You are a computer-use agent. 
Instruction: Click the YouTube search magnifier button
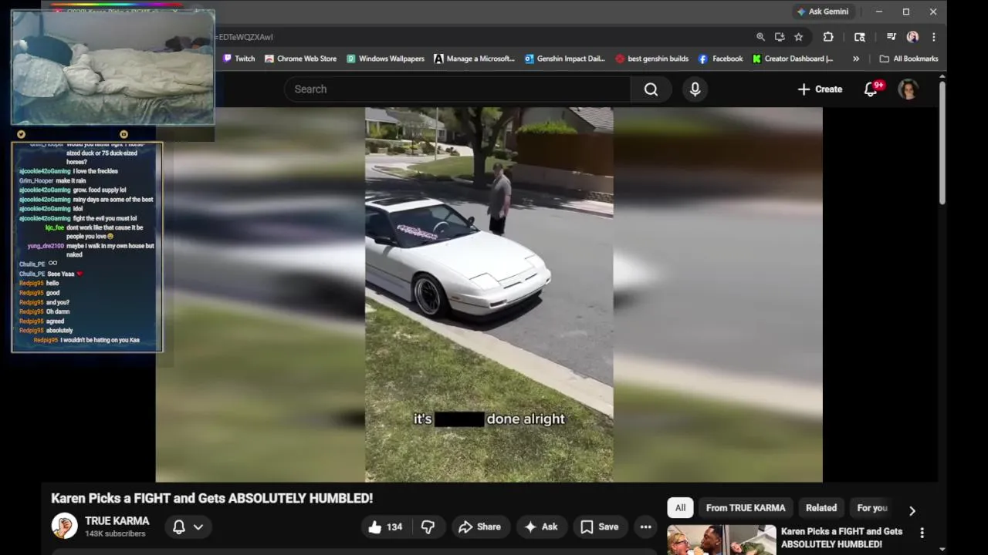[651, 89]
